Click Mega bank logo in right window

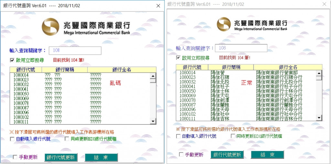point(252,24)
